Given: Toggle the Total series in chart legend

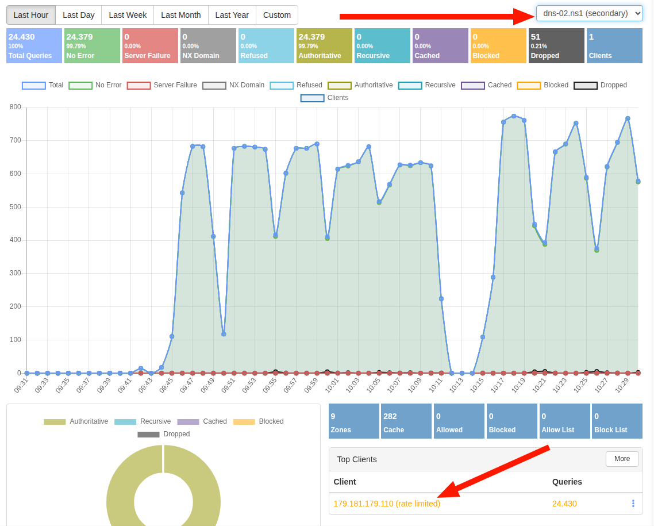Looking at the screenshot, I should click(x=43, y=85).
